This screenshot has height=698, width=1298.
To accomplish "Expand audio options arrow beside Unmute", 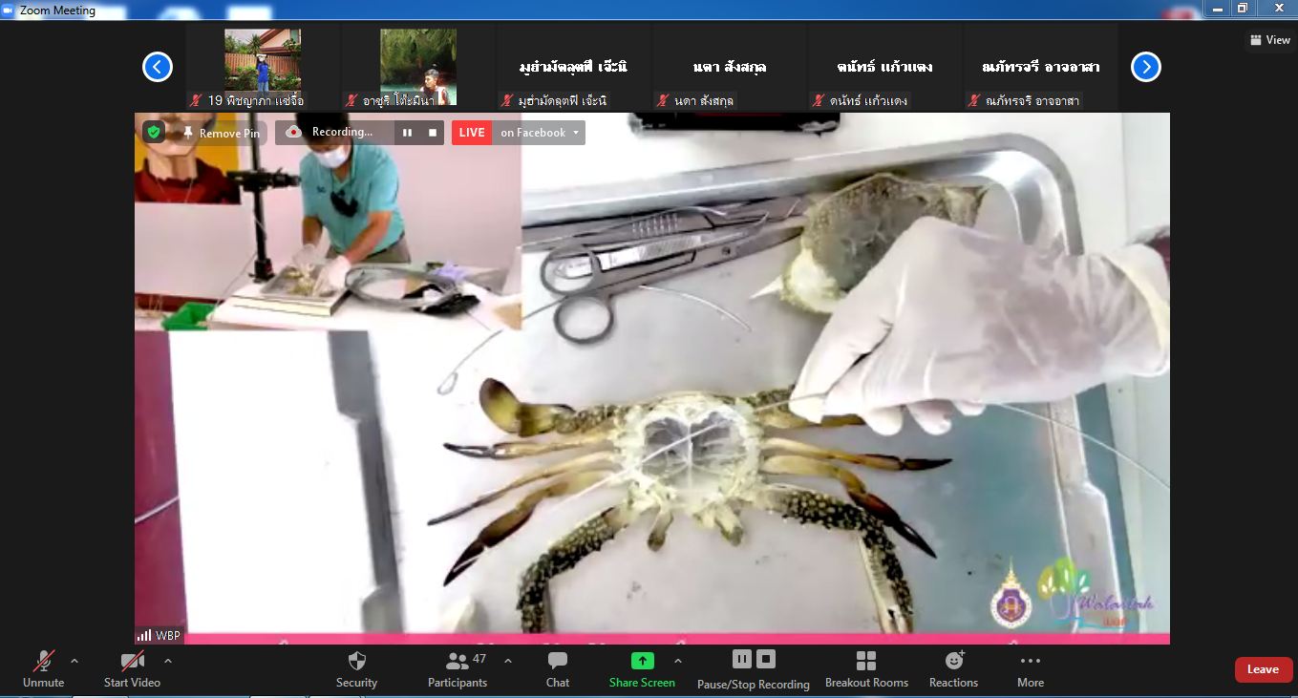I will (74, 661).
